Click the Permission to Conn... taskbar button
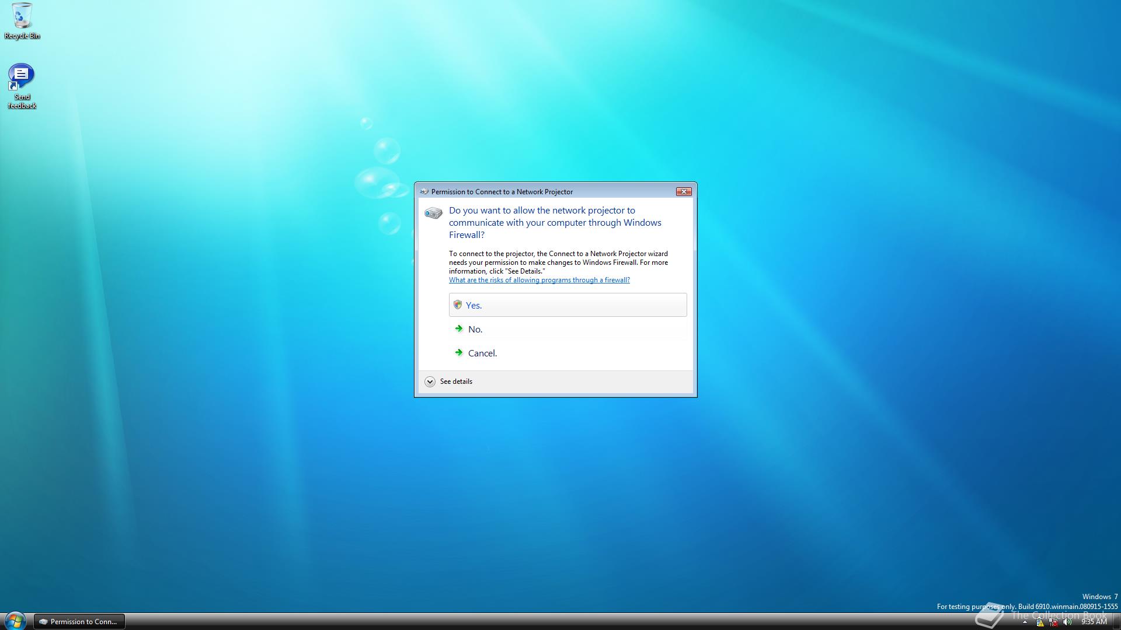The width and height of the screenshot is (1121, 630). pyautogui.click(x=79, y=621)
